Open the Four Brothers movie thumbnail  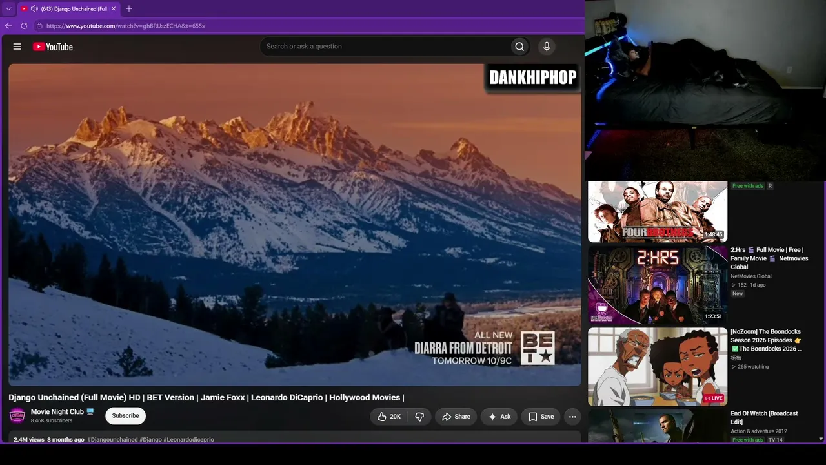coord(658,212)
